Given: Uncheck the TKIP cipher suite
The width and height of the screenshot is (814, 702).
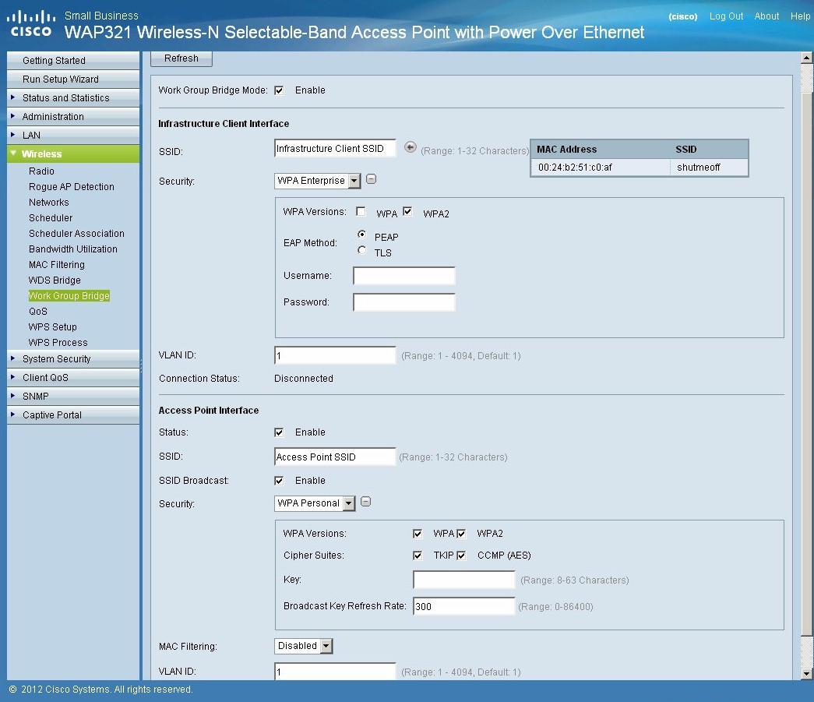Looking at the screenshot, I should 418,556.
